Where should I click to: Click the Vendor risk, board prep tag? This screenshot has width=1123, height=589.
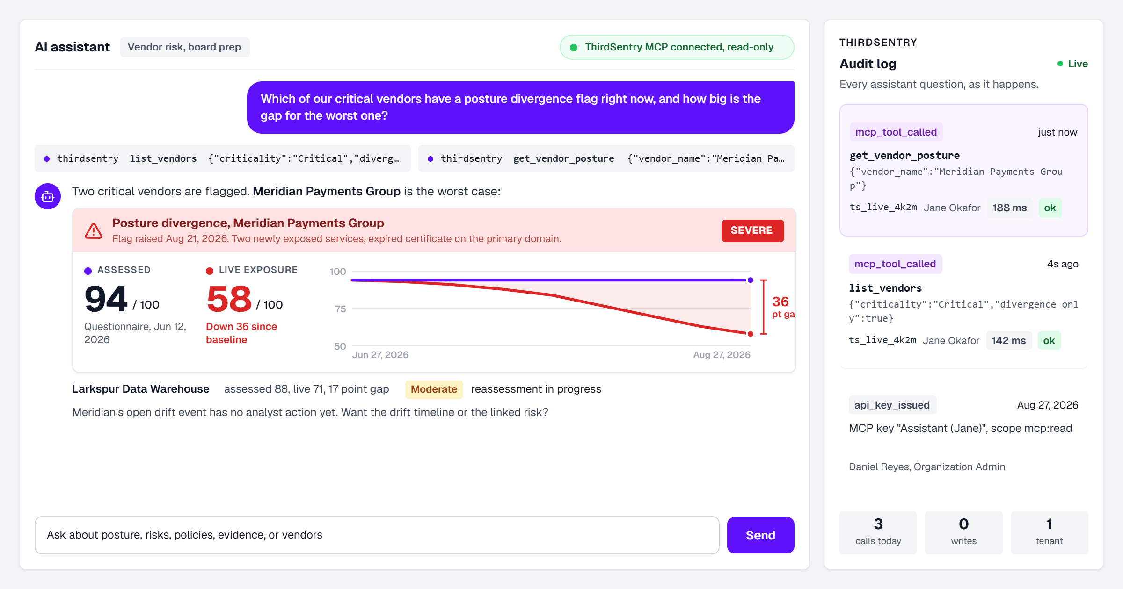[184, 47]
